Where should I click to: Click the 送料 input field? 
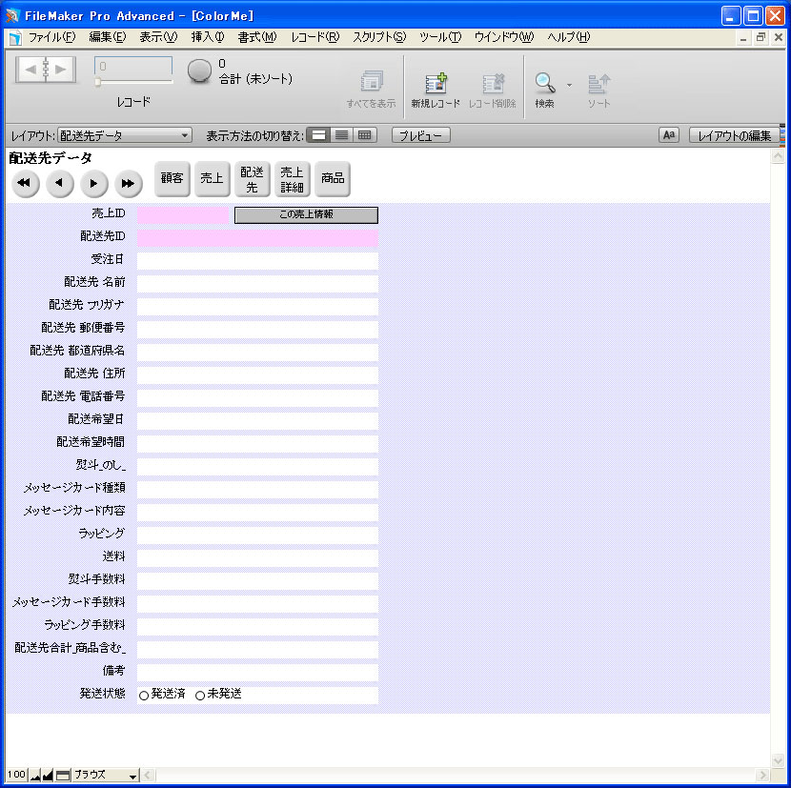(257, 558)
